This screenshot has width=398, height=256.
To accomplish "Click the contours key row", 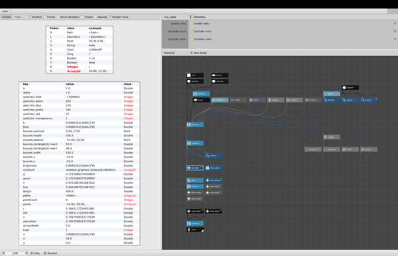I will point(79,170).
